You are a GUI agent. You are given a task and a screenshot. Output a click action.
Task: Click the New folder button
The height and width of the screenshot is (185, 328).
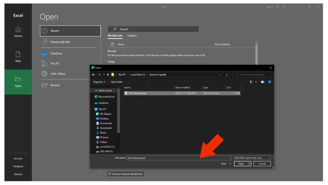tap(117, 82)
